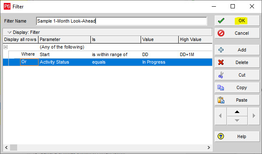262x154 pixels.
Task: Click the 'High Value' column header
Action: pos(195,40)
